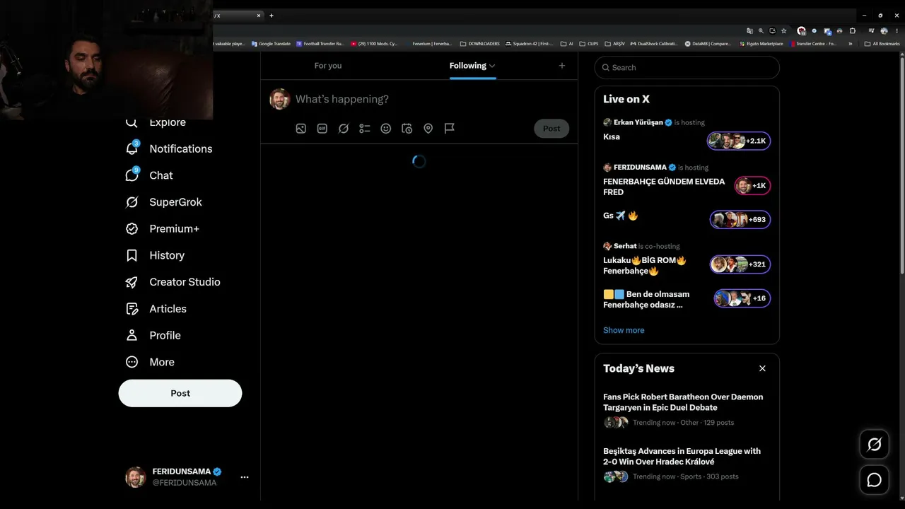Click the zoom magnifier icon in address bar
The image size is (905, 509).
point(761,31)
